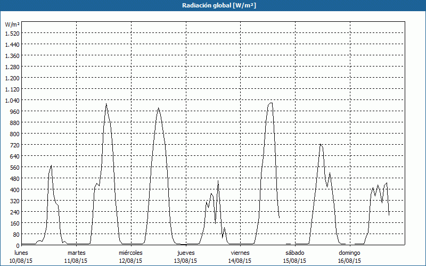Select the 'jueves' day label
This screenshot has height=266, width=426.
(186, 253)
